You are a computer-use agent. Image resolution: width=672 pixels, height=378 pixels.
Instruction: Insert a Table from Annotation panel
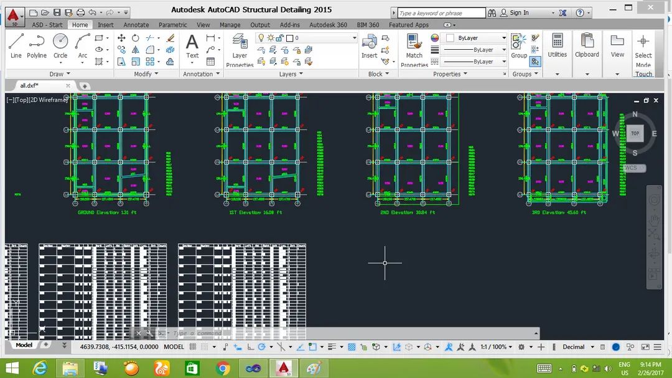(210, 62)
